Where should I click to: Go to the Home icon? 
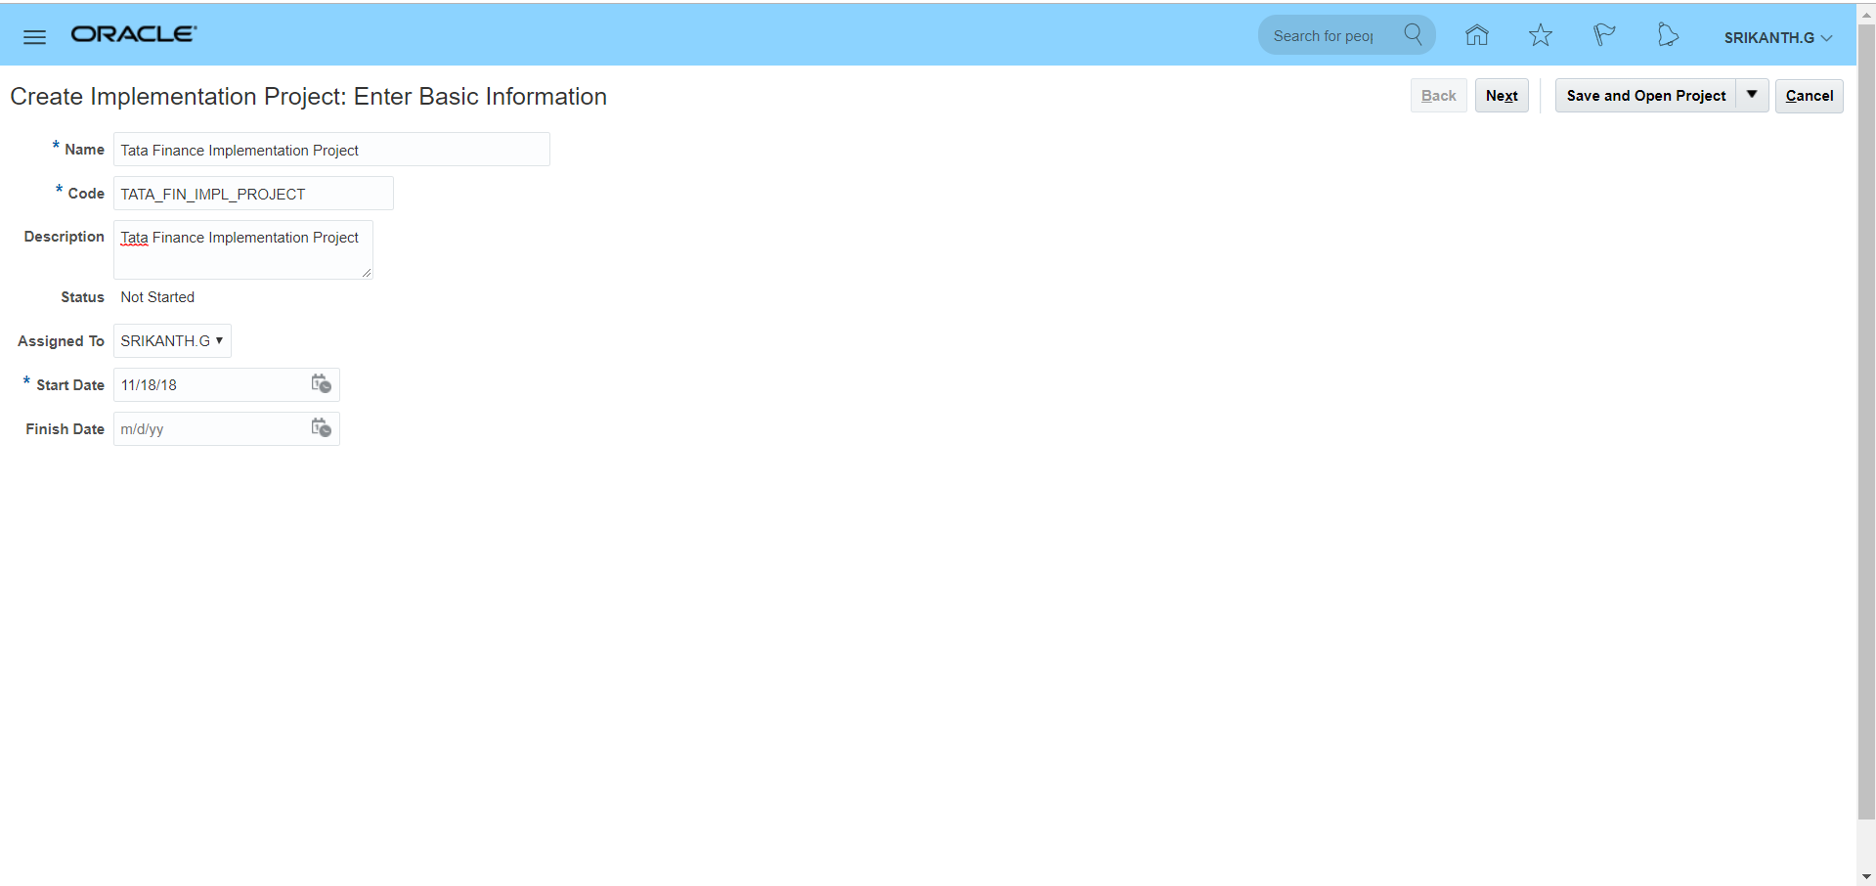(x=1476, y=36)
